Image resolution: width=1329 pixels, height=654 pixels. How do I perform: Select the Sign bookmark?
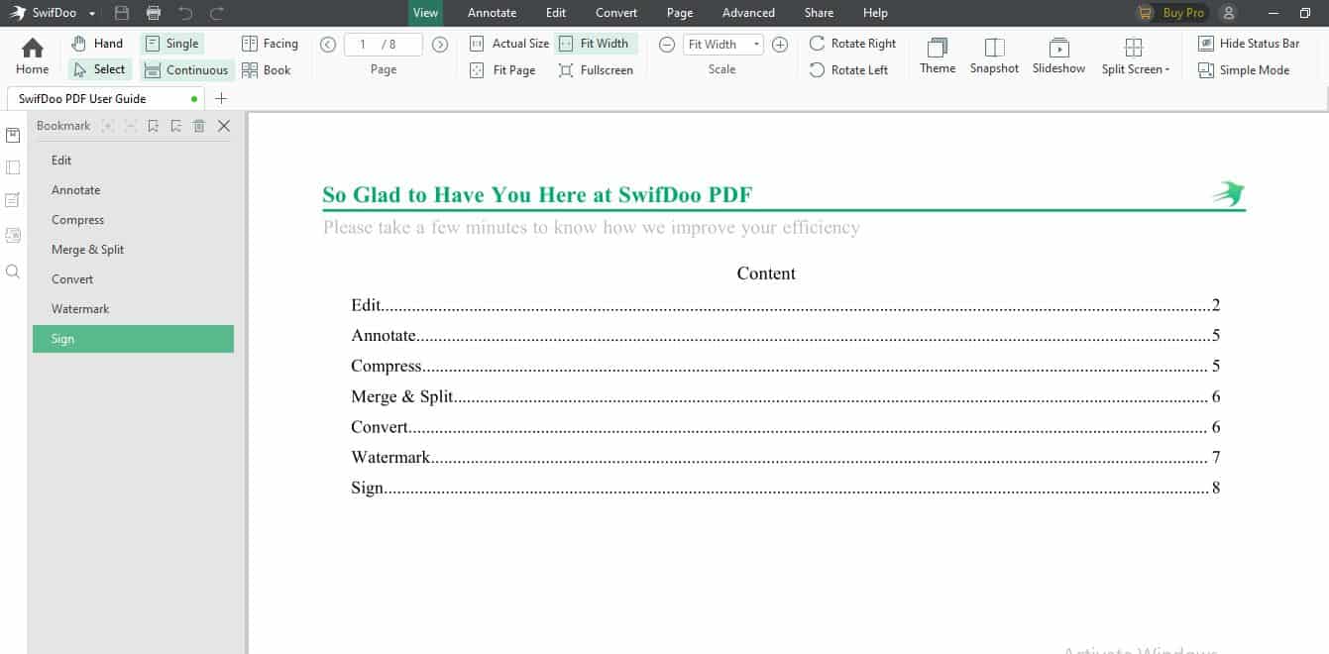tap(133, 339)
